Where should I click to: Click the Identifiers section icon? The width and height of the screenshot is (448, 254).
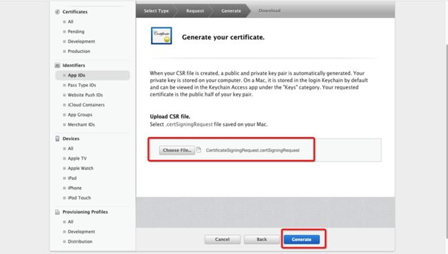click(x=57, y=65)
